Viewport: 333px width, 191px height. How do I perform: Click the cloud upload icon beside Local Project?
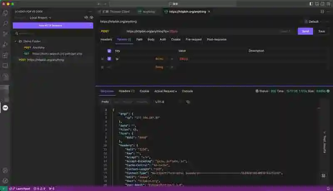92,17
